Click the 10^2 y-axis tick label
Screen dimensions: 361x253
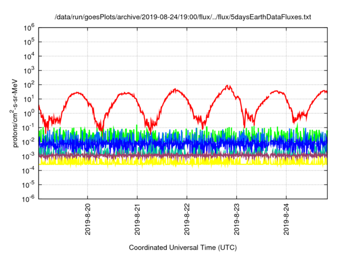(29, 85)
